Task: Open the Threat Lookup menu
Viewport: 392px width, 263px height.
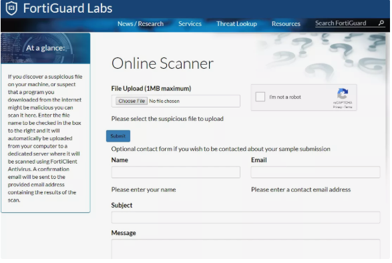Action: point(236,24)
